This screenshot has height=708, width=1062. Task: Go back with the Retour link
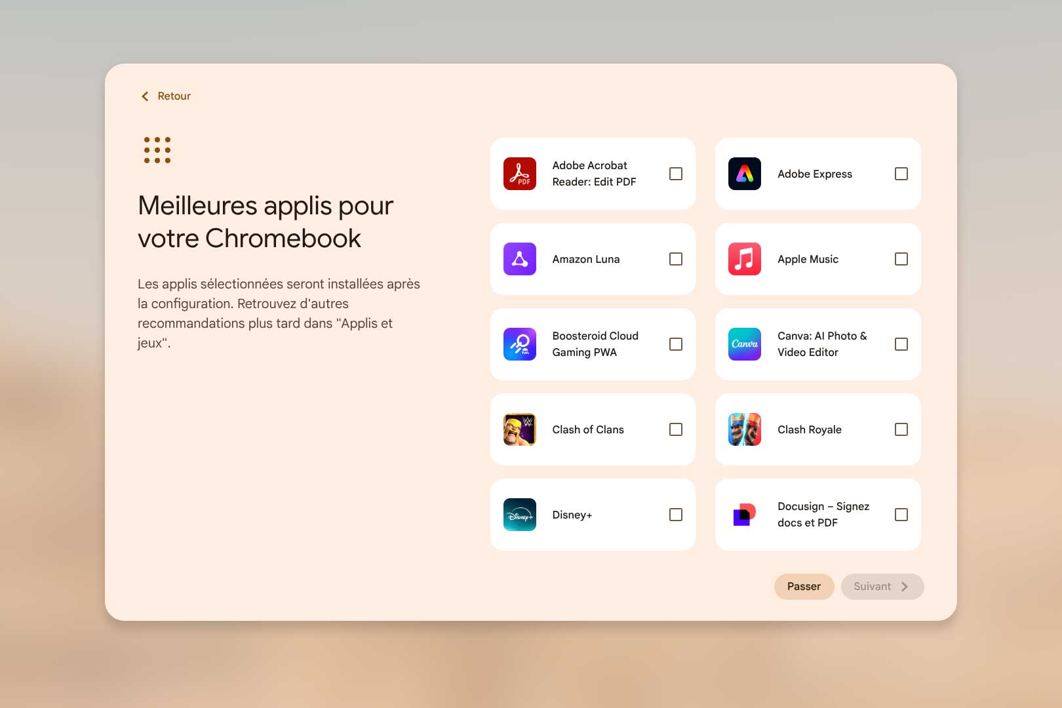click(x=166, y=96)
